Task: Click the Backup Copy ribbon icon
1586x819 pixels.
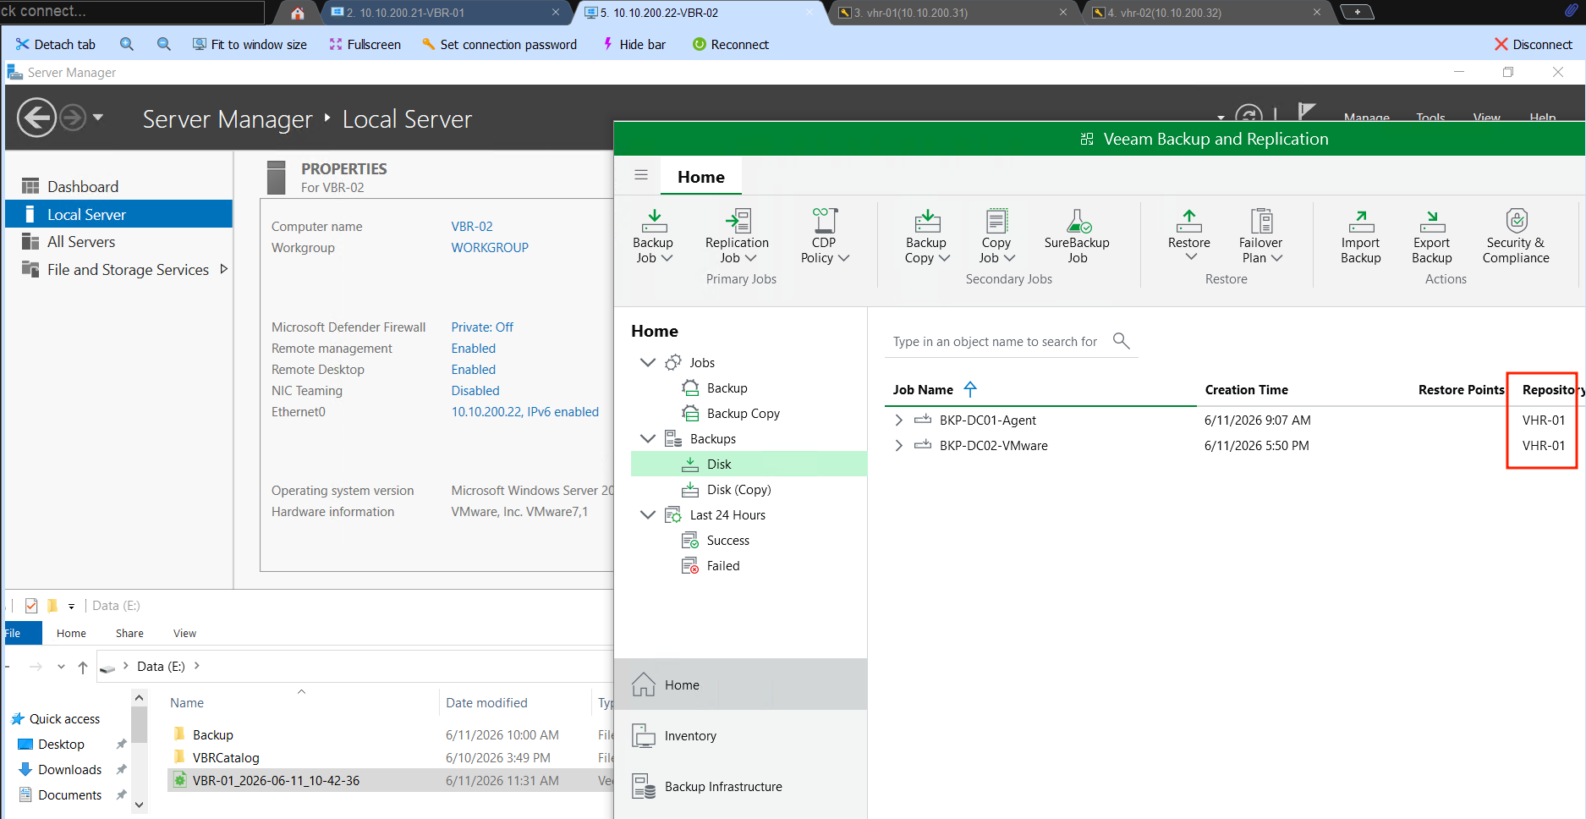Action: [927, 221]
